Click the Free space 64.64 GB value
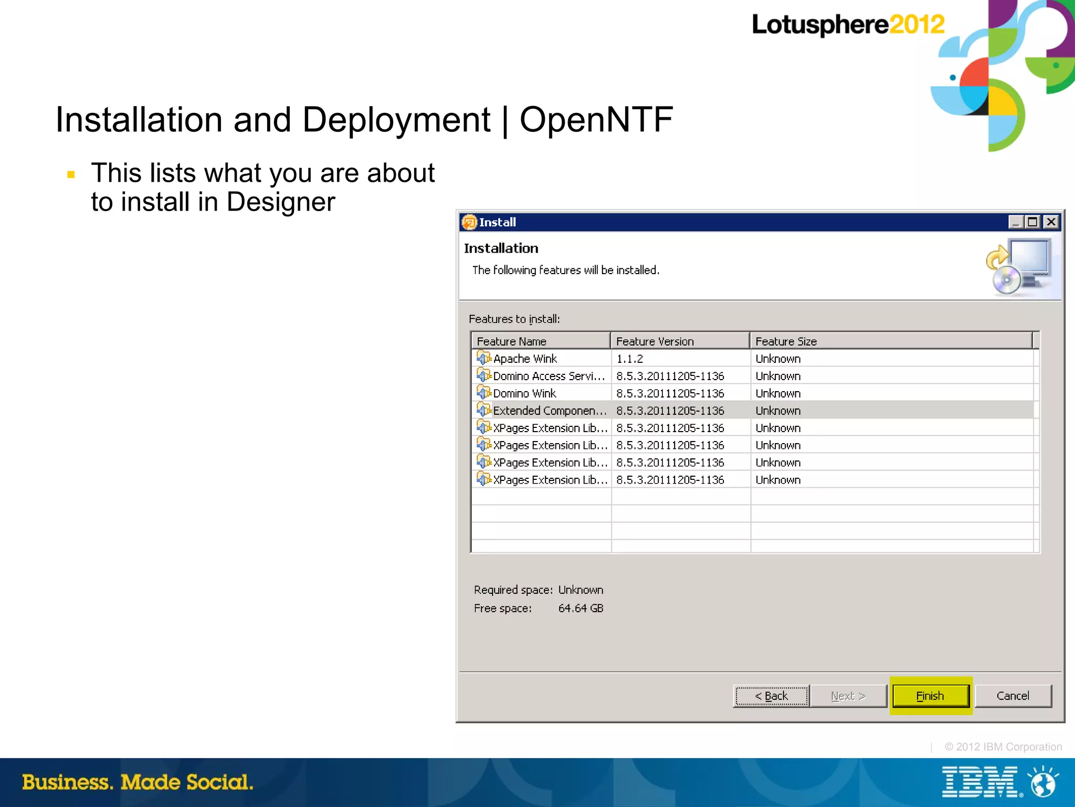Screen dimensions: 1075x807 (581, 608)
